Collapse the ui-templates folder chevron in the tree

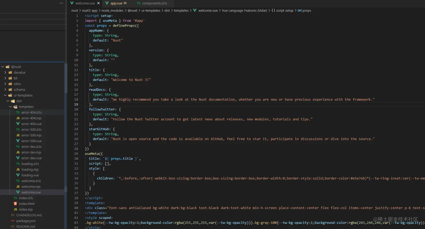click(5, 95)
